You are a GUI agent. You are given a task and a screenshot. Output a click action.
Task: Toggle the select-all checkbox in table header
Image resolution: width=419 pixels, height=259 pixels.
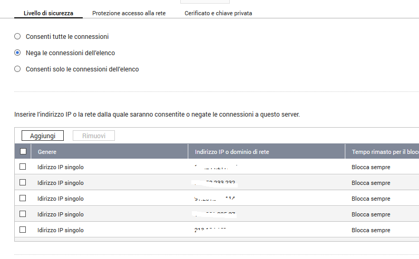[23, 151]
